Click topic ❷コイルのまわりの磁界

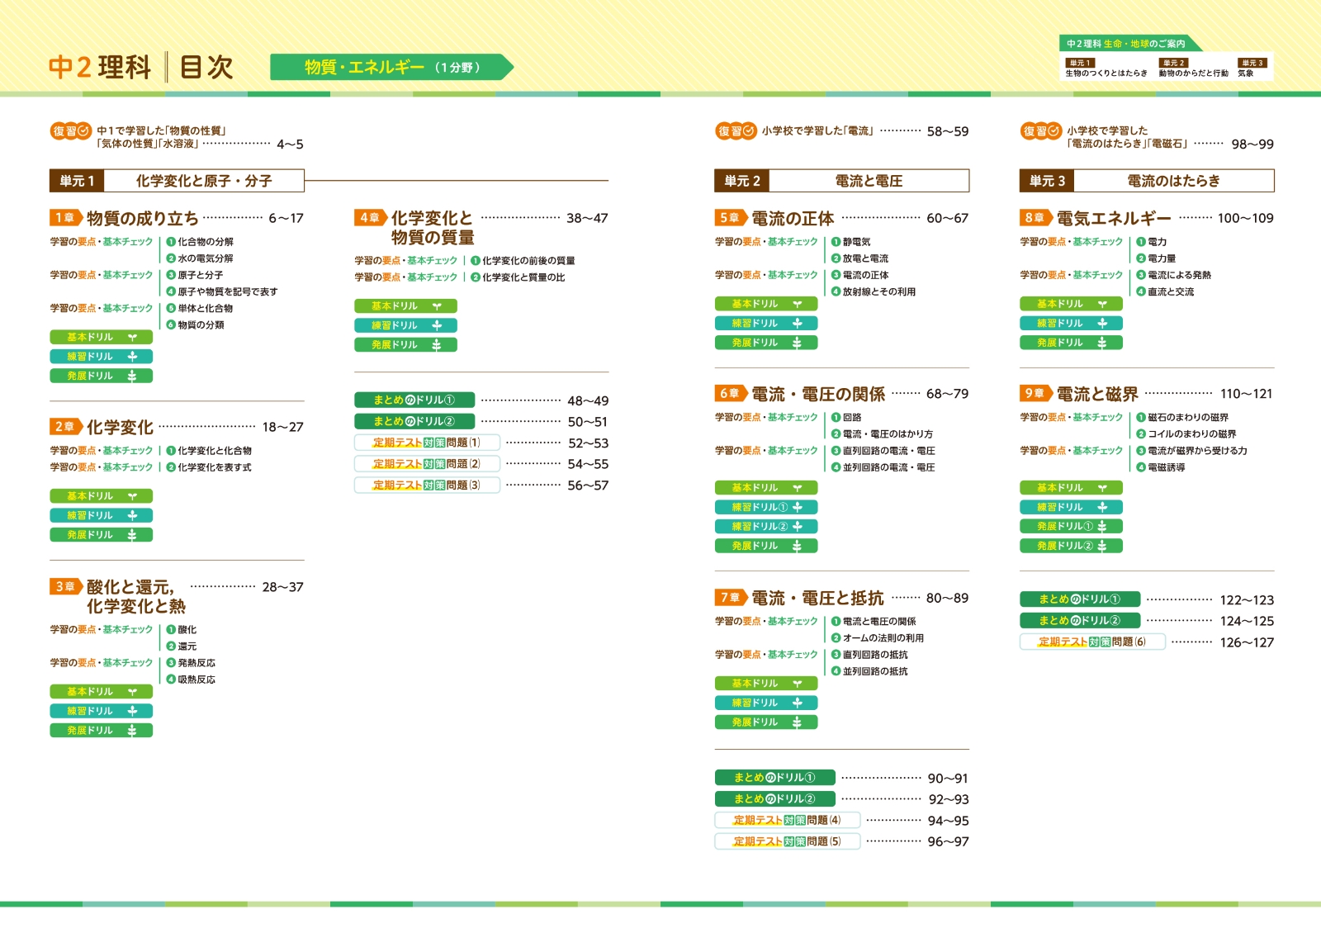(x=1186, y=434)
